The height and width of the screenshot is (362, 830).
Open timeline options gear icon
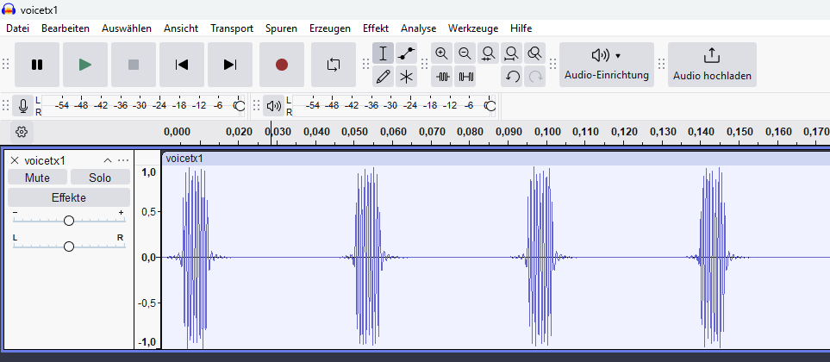pyautogui.click(x=22, y=132)
